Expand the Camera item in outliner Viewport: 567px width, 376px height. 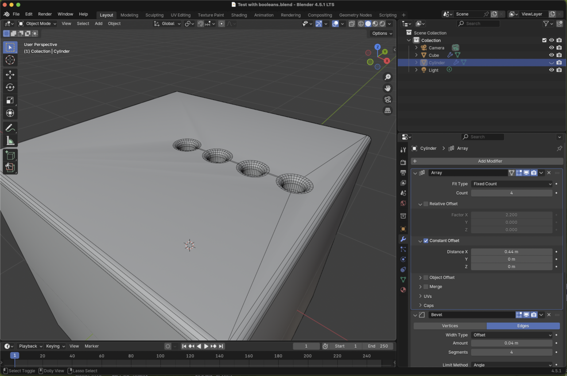point(416,47)
